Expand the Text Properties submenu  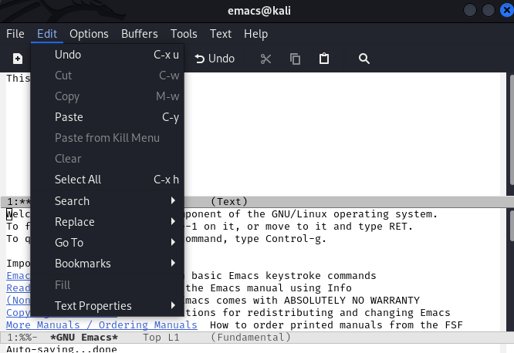107,306
